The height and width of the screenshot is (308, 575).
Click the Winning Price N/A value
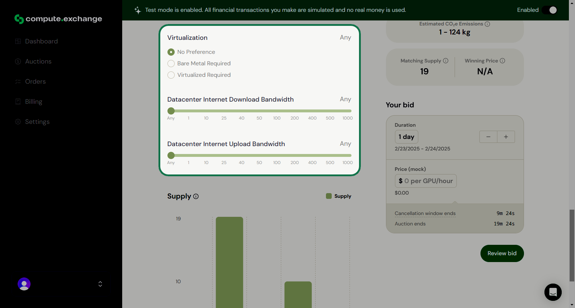[485, 71]
